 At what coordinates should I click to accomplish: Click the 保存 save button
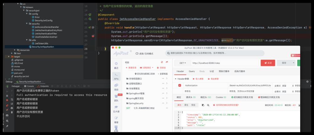(284, 63)
